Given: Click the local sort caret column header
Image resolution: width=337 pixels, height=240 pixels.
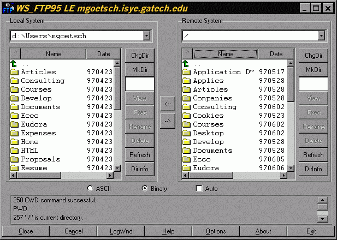Looking at the screenshot, I should (15, 54).
